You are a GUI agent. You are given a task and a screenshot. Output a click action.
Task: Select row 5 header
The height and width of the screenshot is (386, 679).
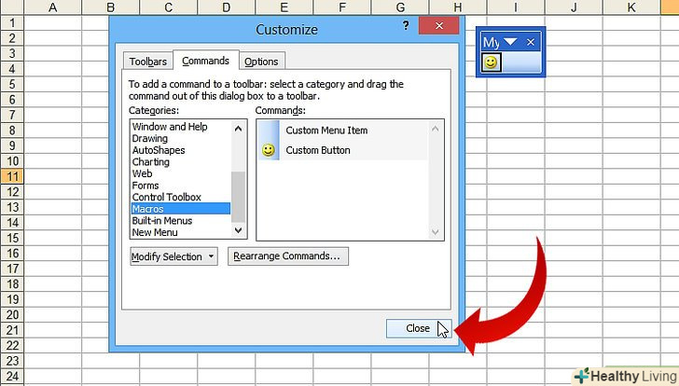(12, 84)
